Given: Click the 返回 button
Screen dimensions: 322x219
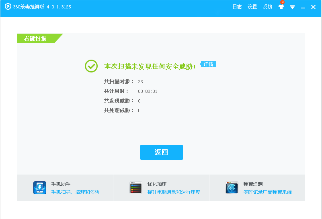Looking at the screenshot, I should coord(162,152).
